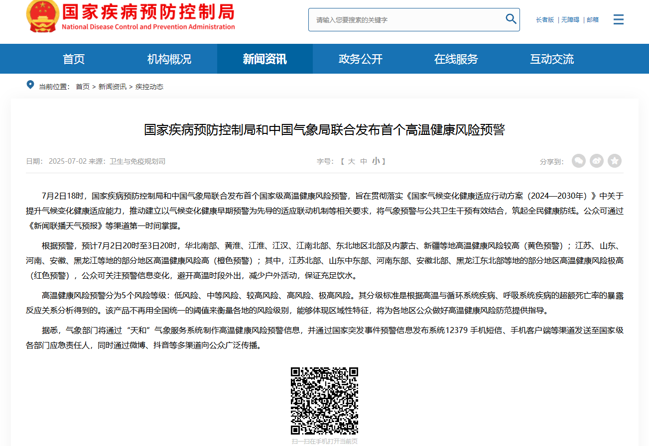This screenshot has width=649, height=446.
Task: Expand the 在线服务 navigation menu
Action: point(456,59)
